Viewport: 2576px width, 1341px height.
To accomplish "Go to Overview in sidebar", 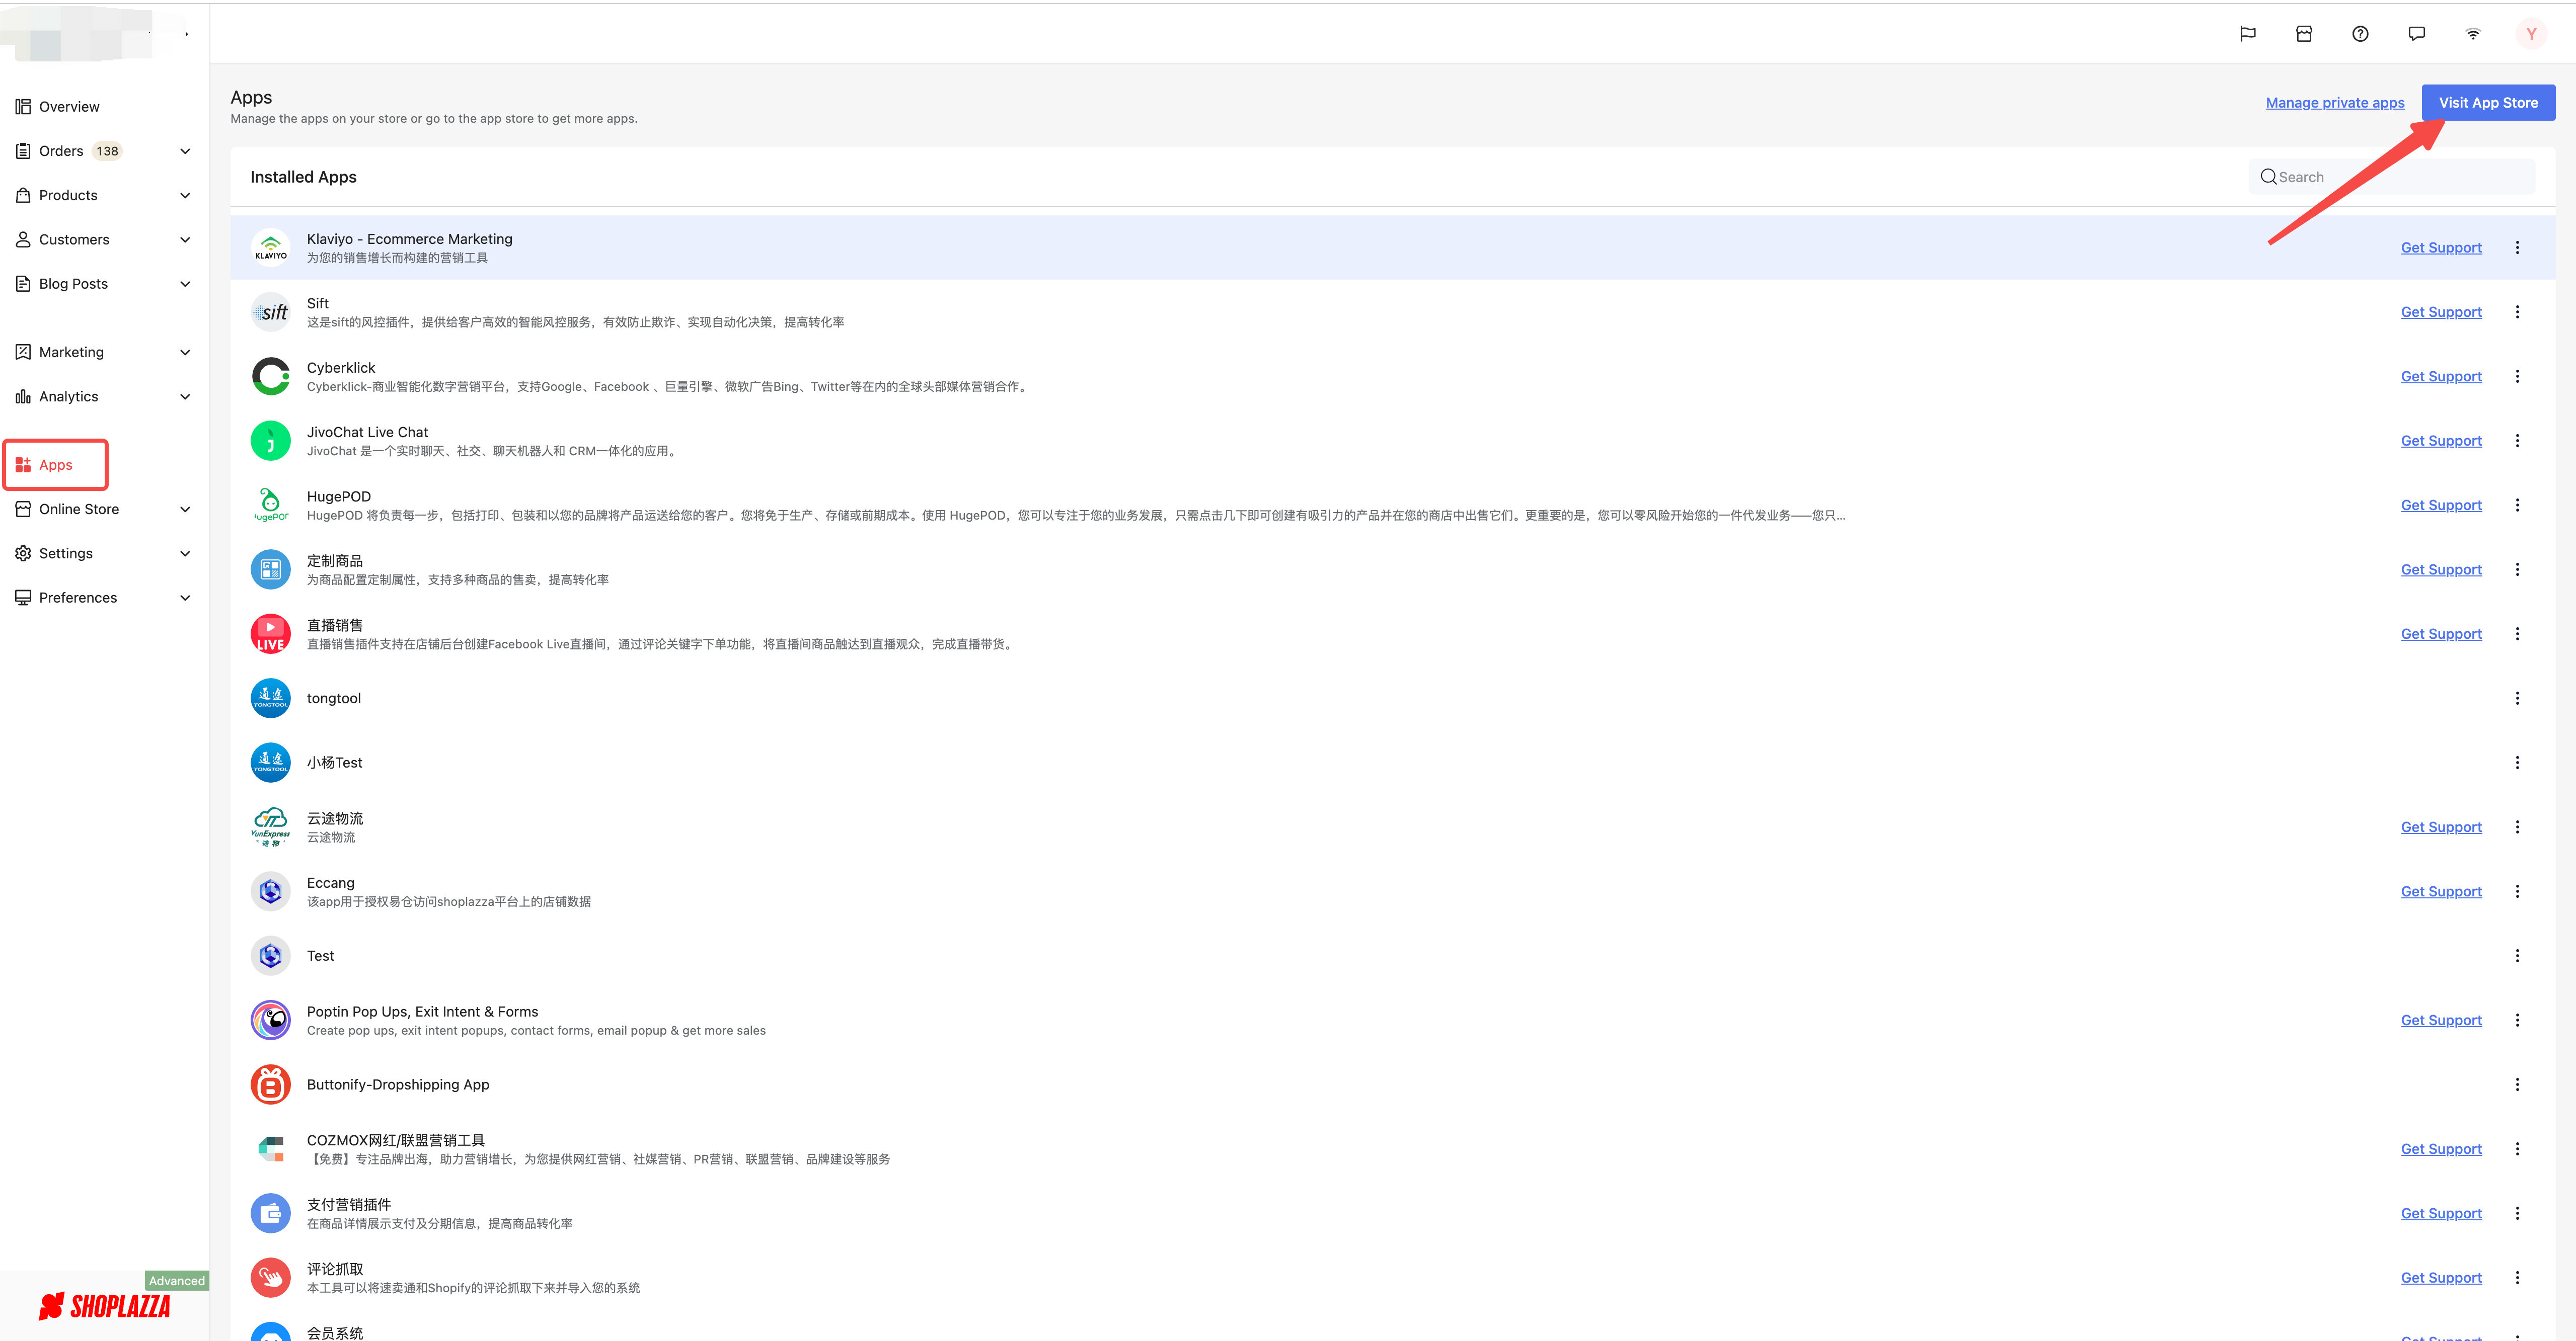I will pos(68,107).
